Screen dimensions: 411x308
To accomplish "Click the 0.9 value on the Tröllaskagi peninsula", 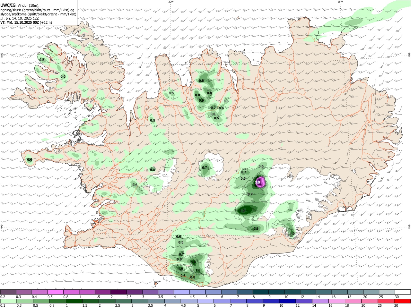I will tap(201, 100).
